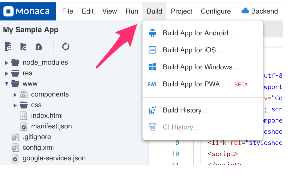Open Build History

202,110
